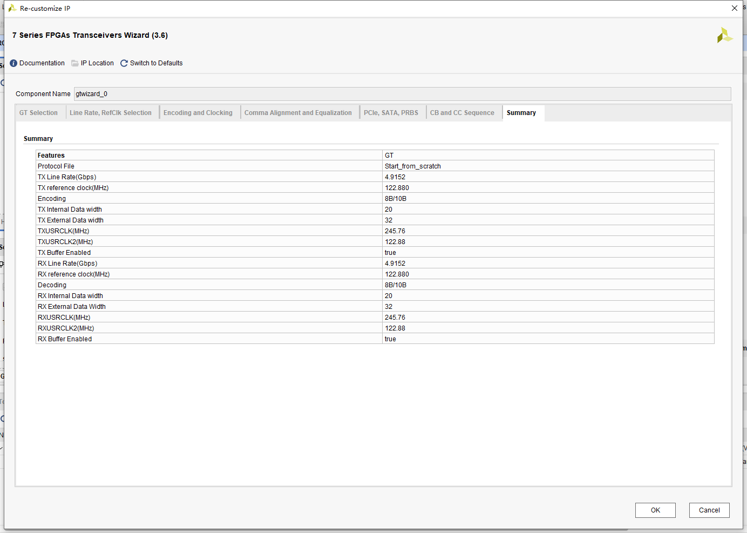Click IP Location label
This screenshot has height=533, width=747.
tap(97, 63)
